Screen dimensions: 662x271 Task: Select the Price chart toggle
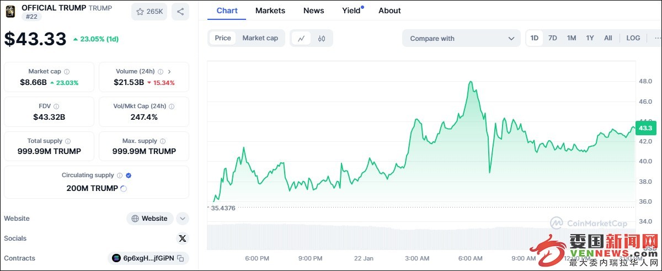tap(223, 38)
